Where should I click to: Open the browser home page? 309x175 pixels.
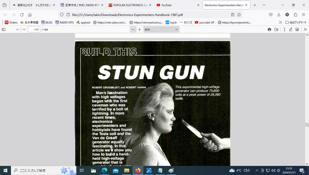[30, 15]
